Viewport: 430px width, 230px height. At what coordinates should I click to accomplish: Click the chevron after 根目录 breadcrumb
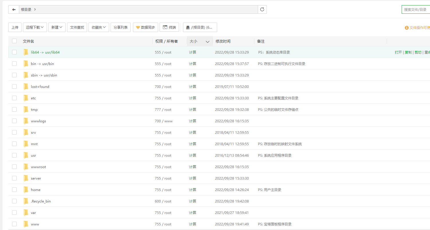35,9
